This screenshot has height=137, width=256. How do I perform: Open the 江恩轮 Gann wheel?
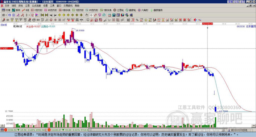[x=118, y=10]
